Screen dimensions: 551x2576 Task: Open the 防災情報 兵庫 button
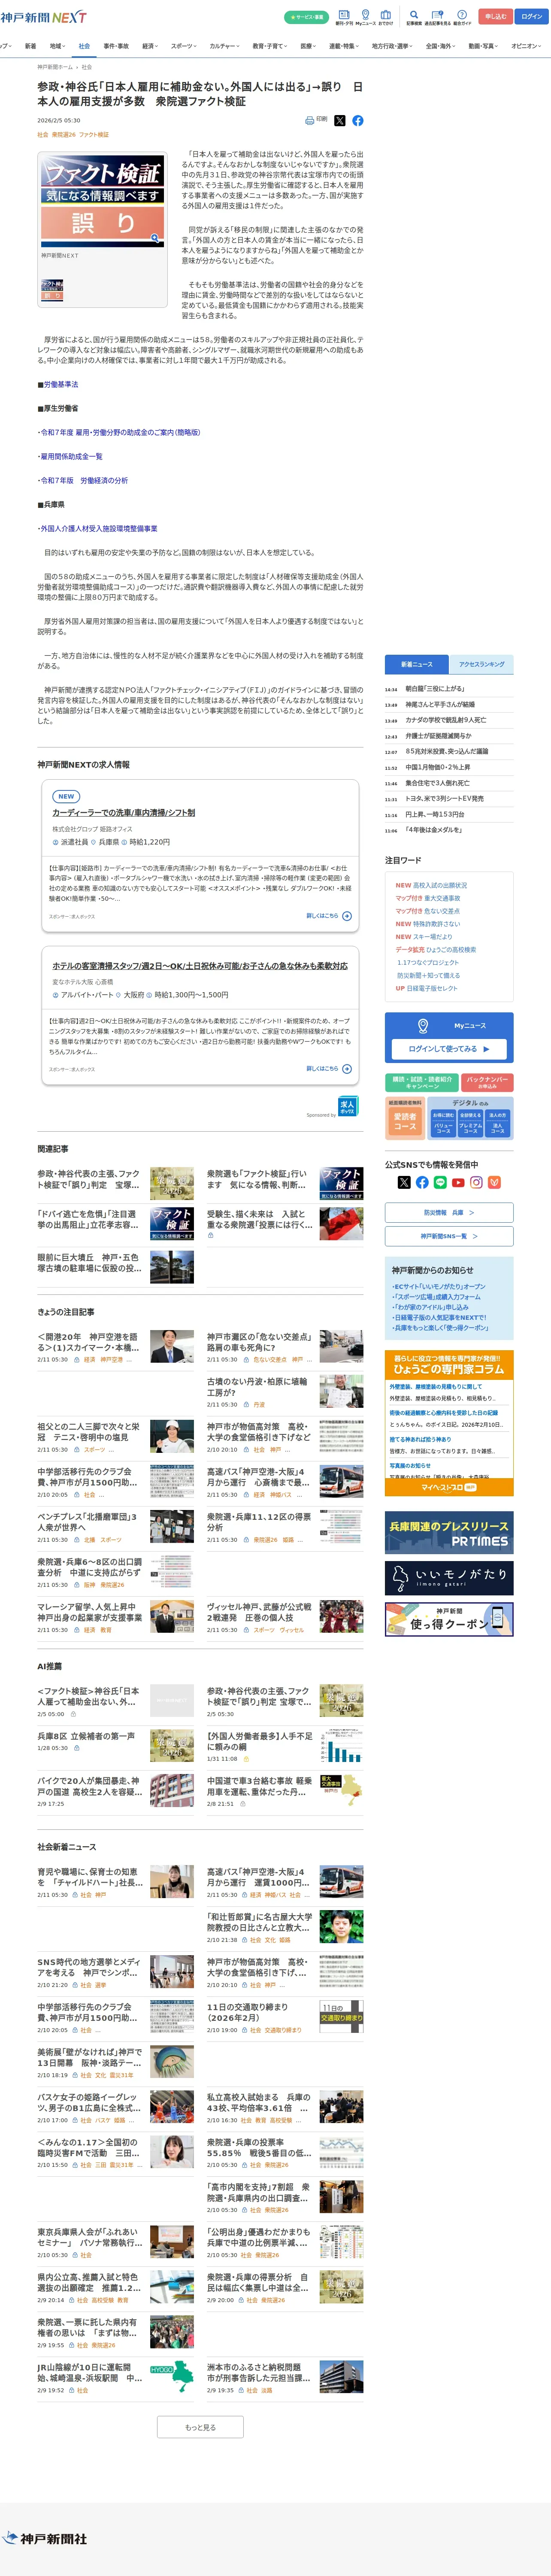449,1212
